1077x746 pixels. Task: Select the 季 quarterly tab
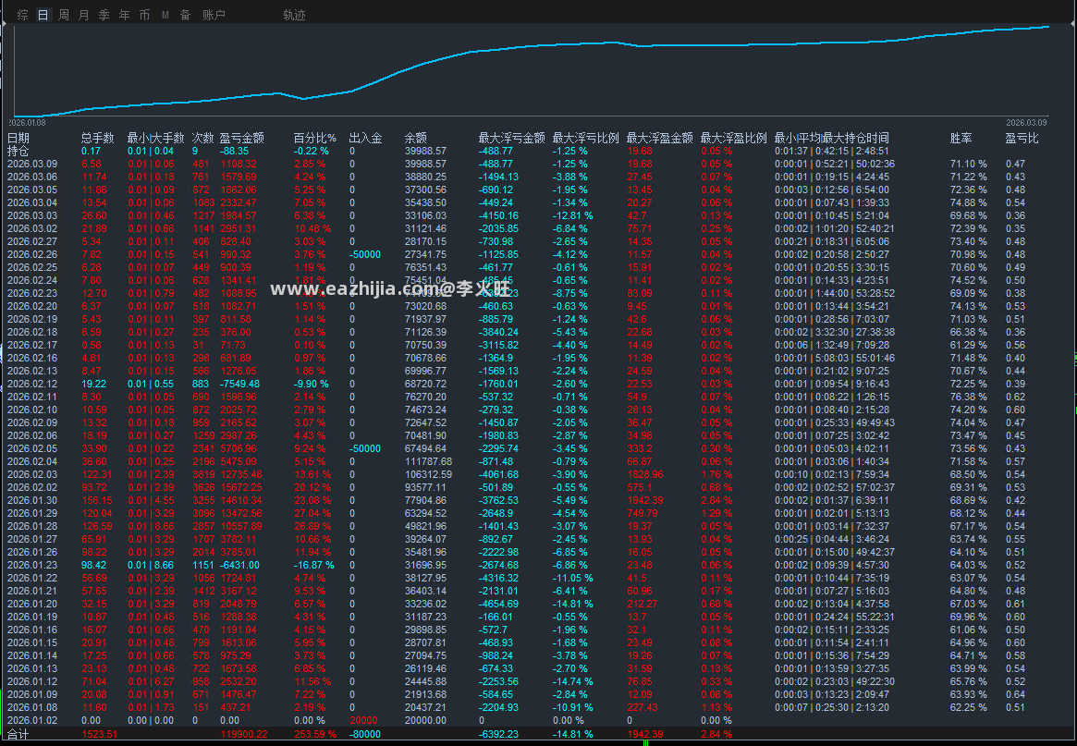point(104,15)
